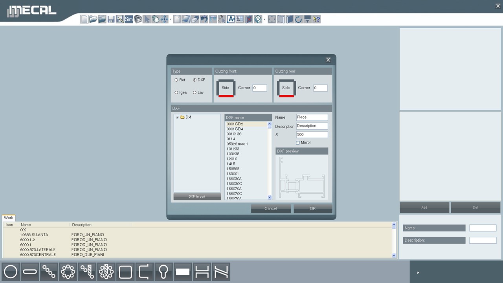The height and width of the screenshot is (283, 503).
Task: Click the 3D wireframe box icon
Action: point(258,19)
